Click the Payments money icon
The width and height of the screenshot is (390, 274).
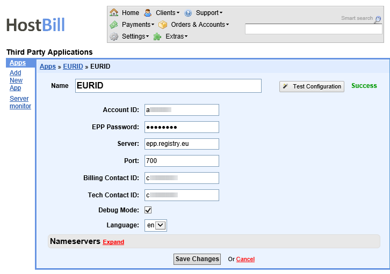pyautogui.click(x=114, y=25)
